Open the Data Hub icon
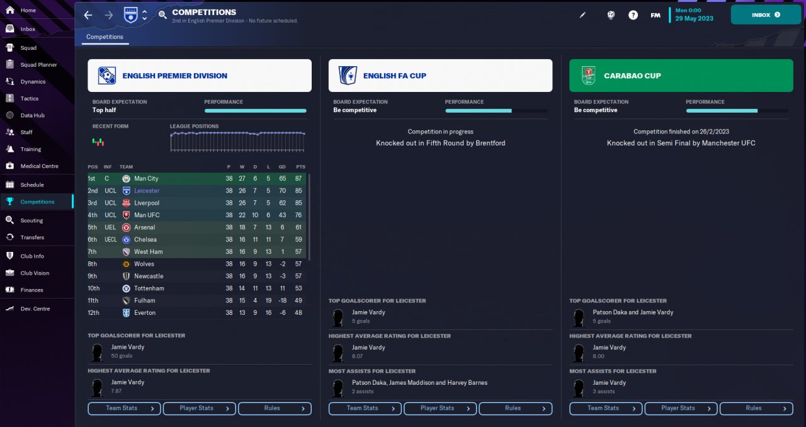806x427 pixels. (9, 116)
